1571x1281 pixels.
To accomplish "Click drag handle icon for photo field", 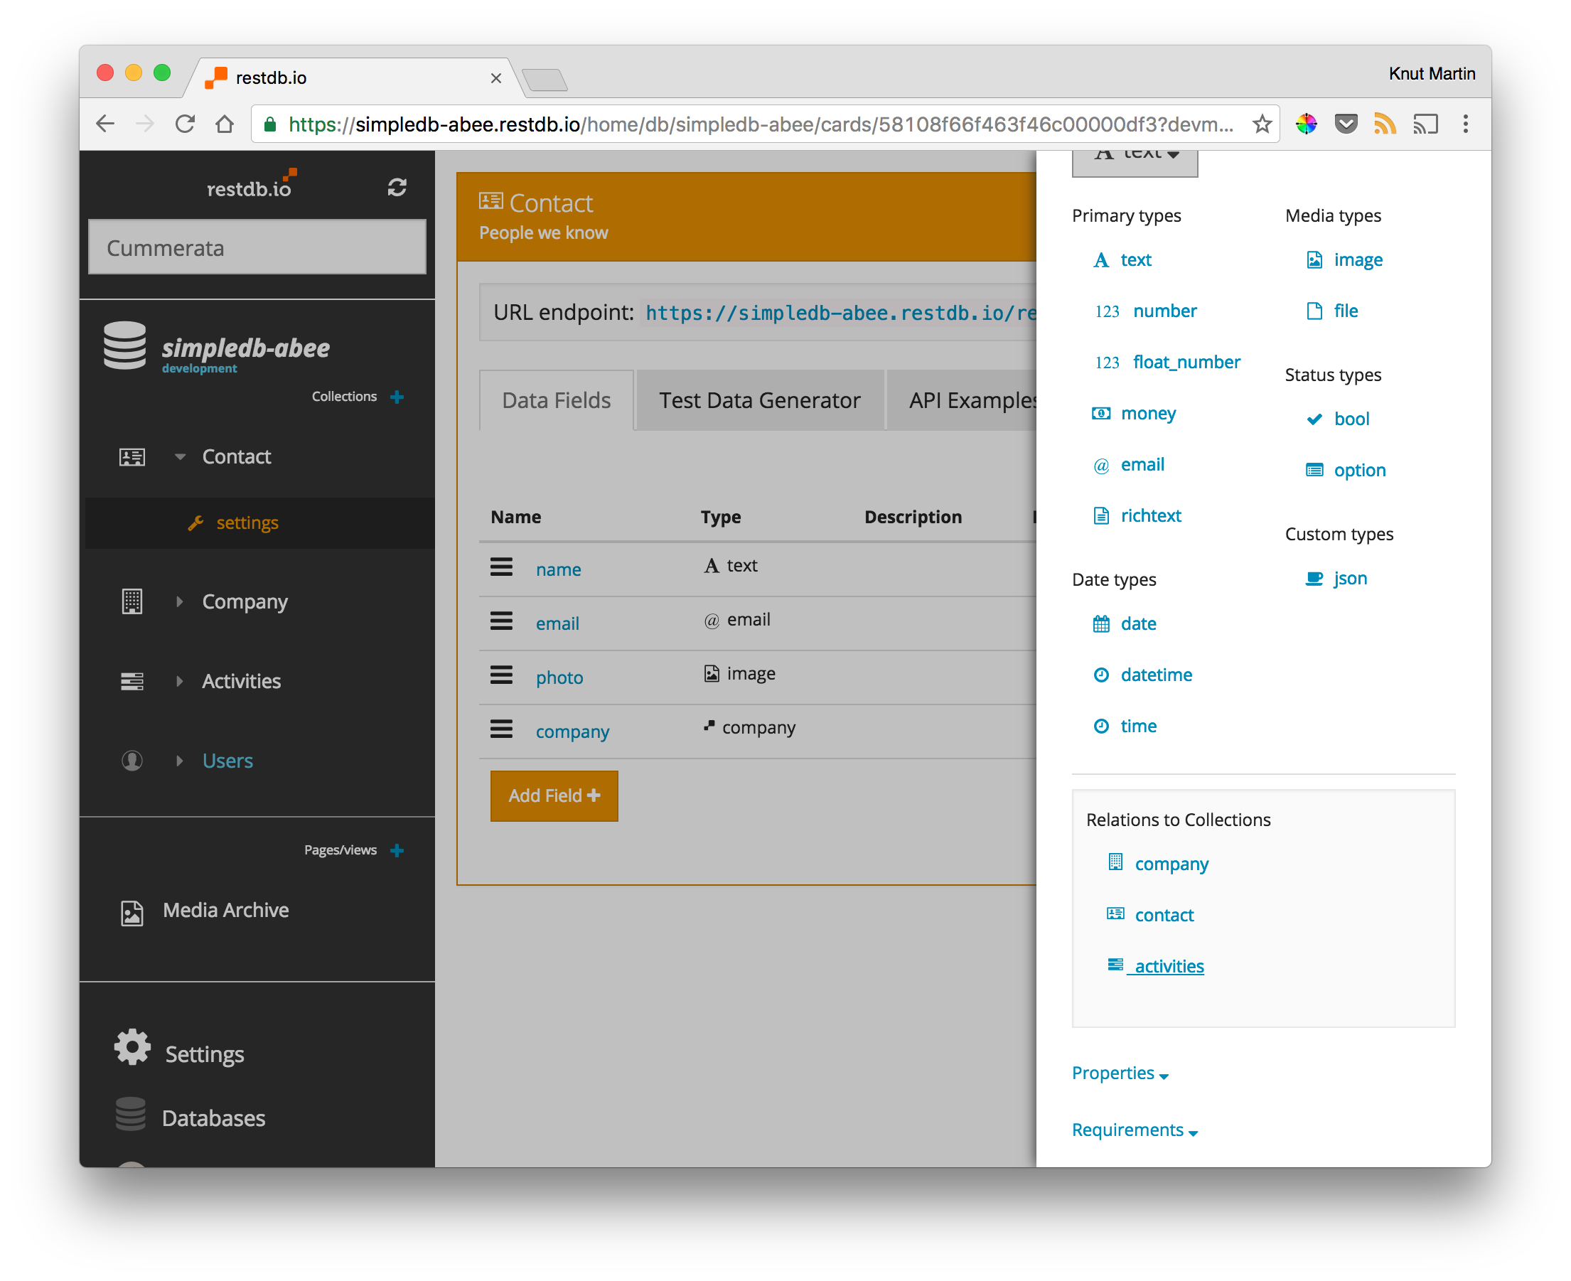I will pos(502,675).
